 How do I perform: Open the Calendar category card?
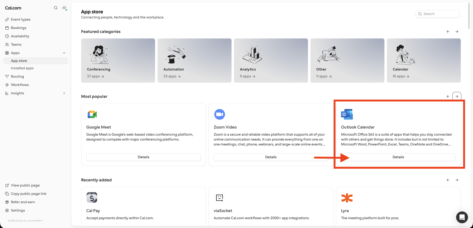coord(424,60)
